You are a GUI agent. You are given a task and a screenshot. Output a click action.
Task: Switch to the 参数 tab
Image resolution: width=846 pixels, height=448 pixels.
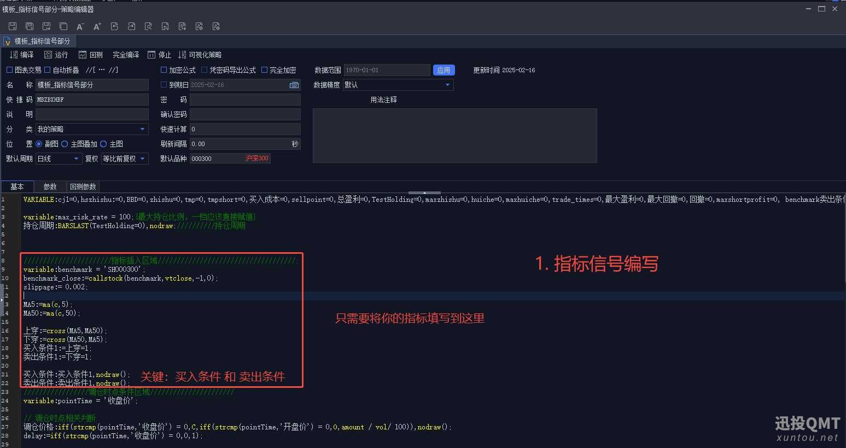[50, 187]
